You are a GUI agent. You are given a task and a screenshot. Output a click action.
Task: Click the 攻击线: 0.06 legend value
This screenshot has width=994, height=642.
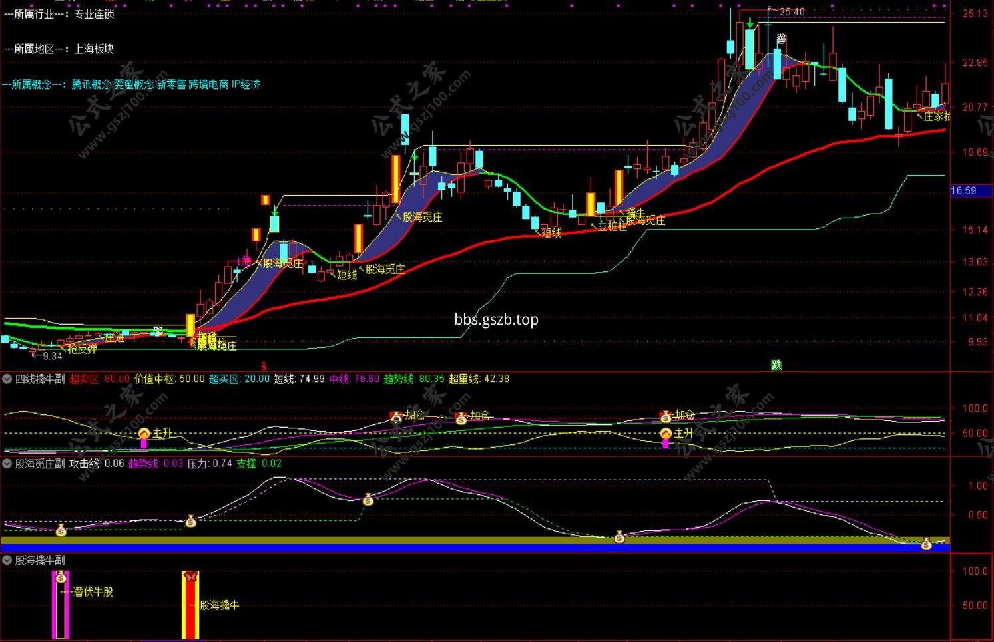(x=97, y=464)
